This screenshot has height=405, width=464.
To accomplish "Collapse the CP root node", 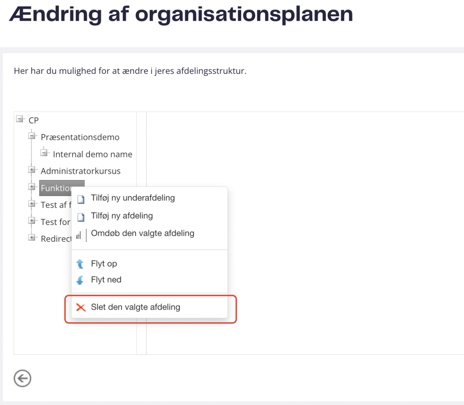I will click(x=20, y=119).
